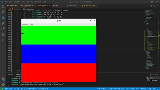Click the master branch indicator
This screenshot has width=160, height=90.
8,89
